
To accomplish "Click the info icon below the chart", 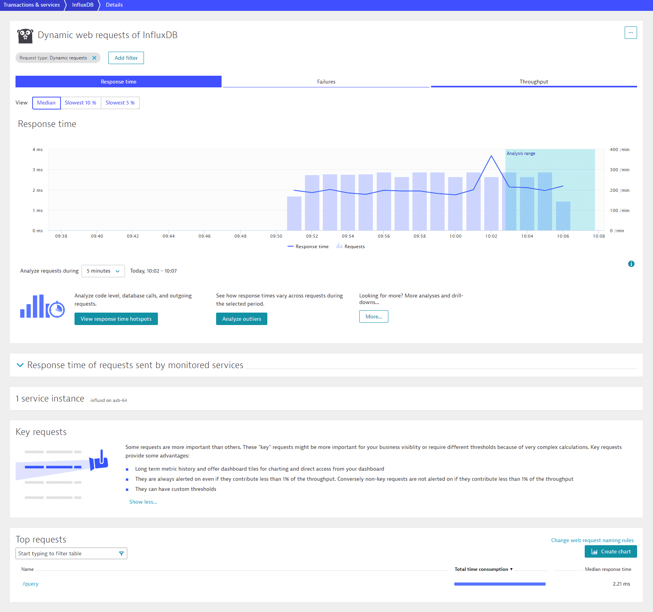I will click(631, 264).
